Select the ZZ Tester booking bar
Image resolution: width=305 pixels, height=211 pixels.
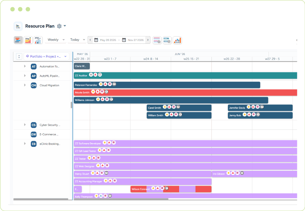[185, 159]
